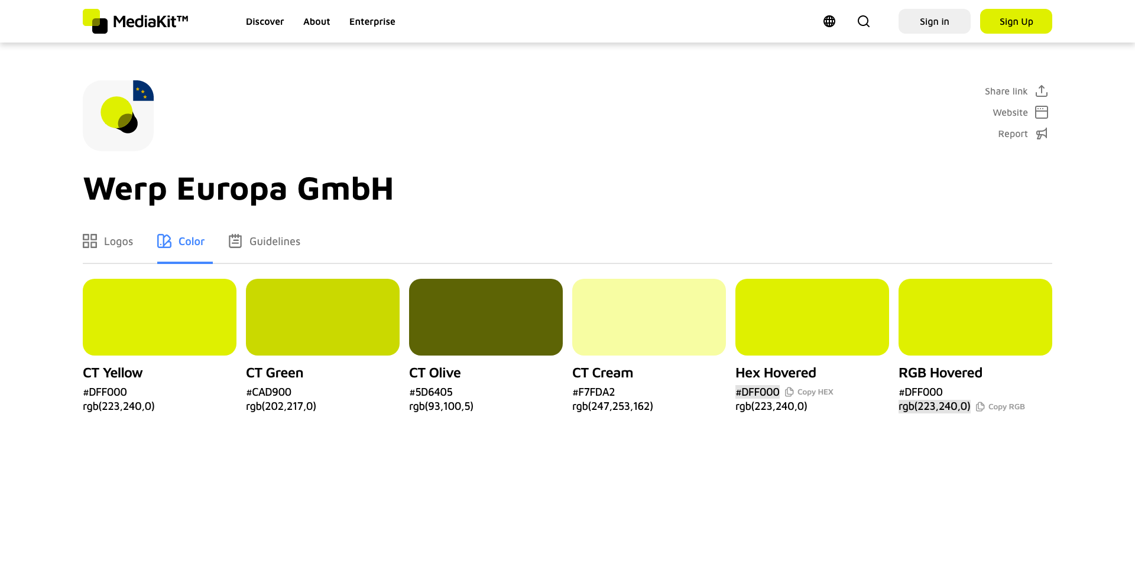Click the Hex Hovered color name
The height and width of the screenshot is (567, 1135).
(776, 373)
